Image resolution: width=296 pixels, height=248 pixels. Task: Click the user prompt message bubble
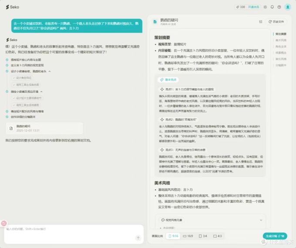(x=77, y=26)
